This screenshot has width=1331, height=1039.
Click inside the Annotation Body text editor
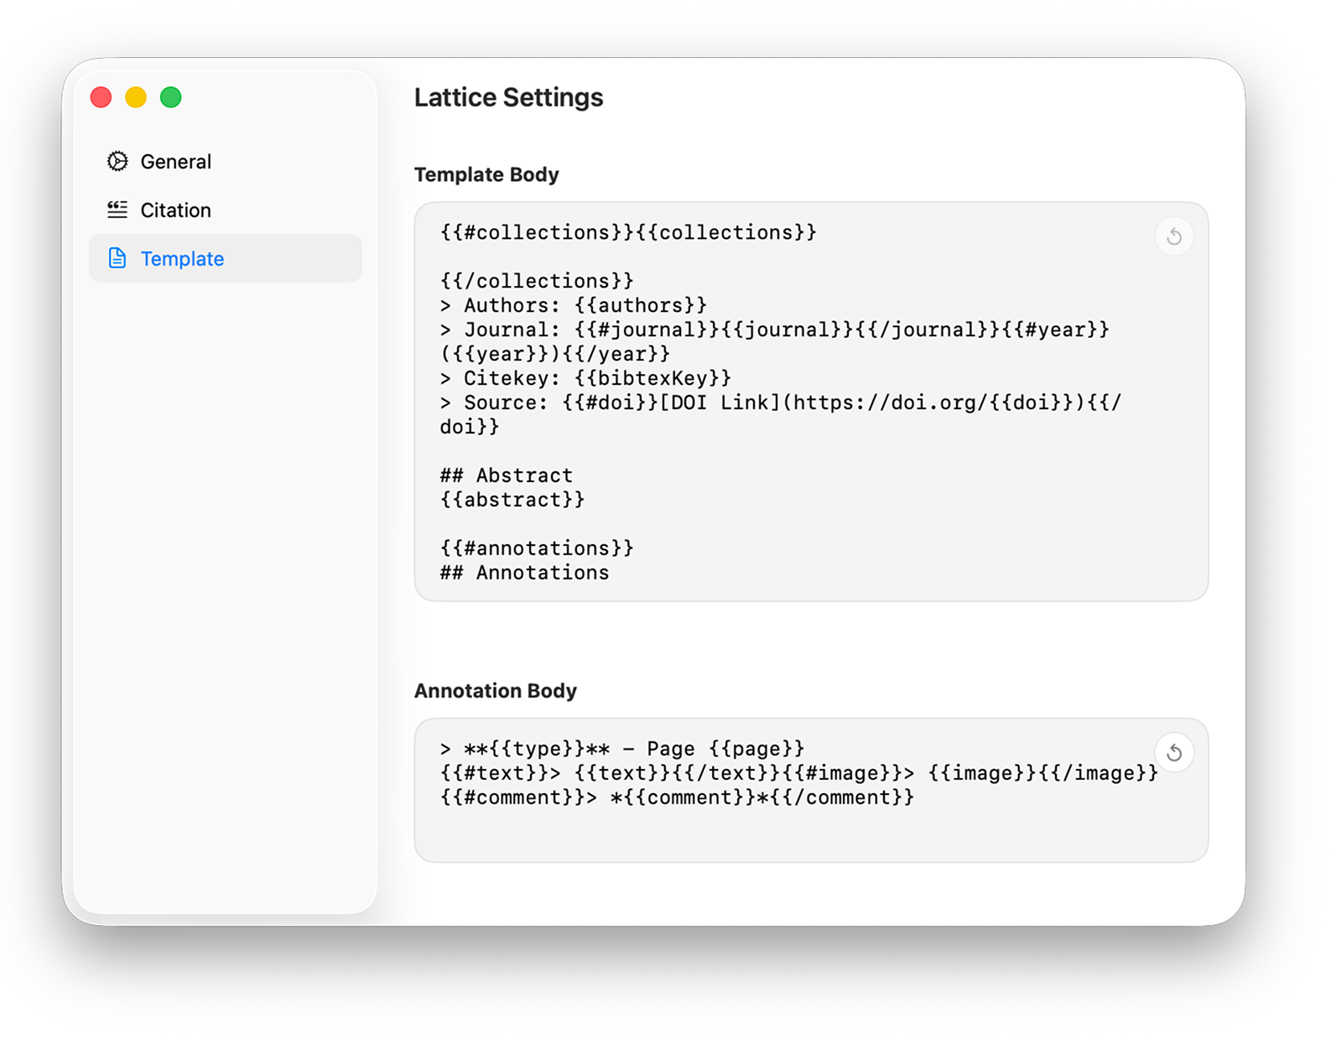(x=811, y=790)
